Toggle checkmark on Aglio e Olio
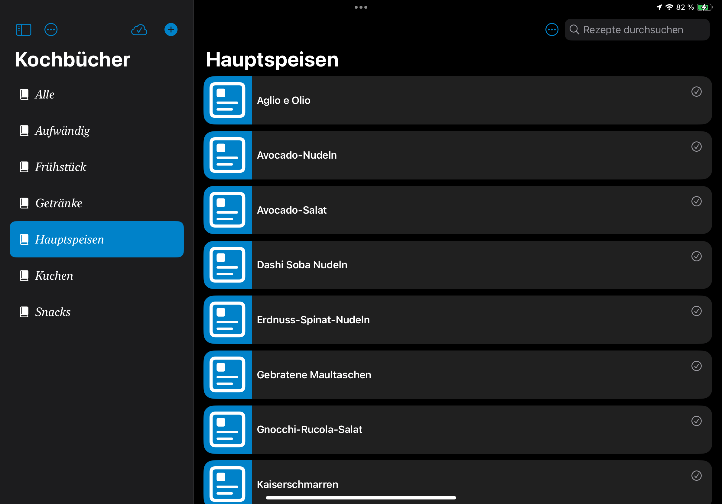The height and width of the screenshot is (504, 722). click(696, 92)
